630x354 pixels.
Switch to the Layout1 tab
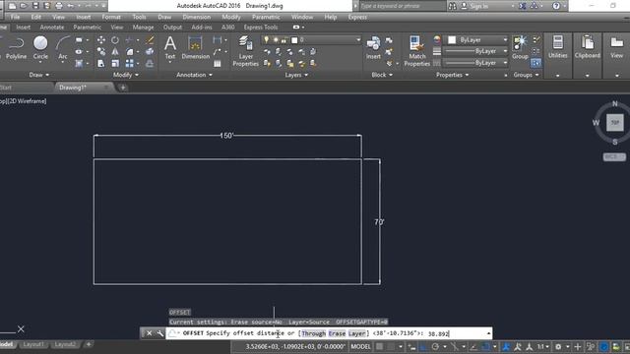[x=32, y=344]
